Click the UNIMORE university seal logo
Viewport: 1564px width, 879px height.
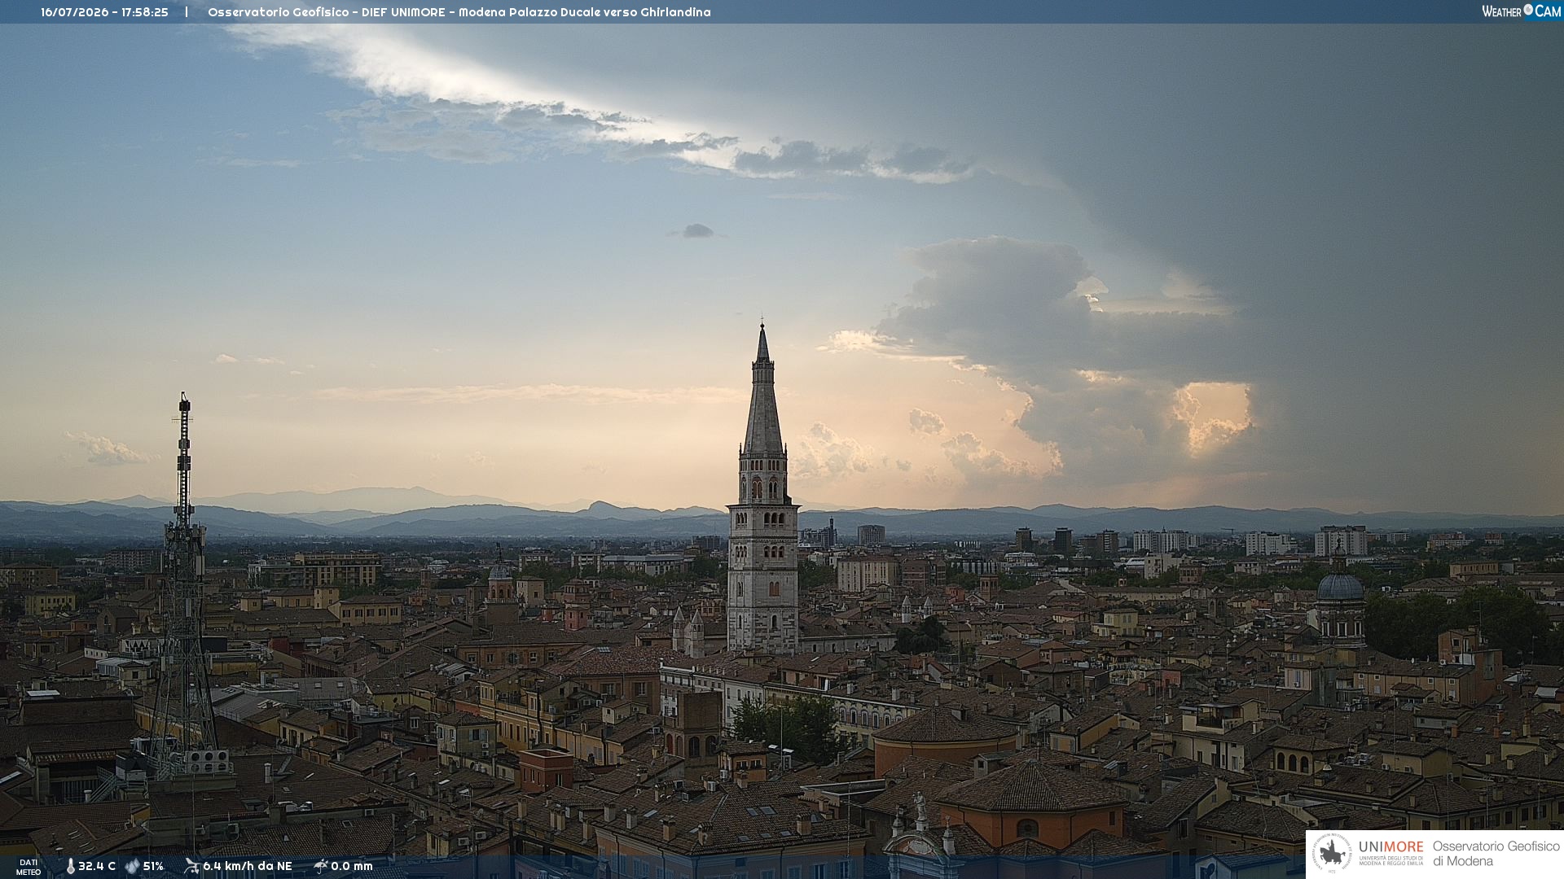point(1332,854)
